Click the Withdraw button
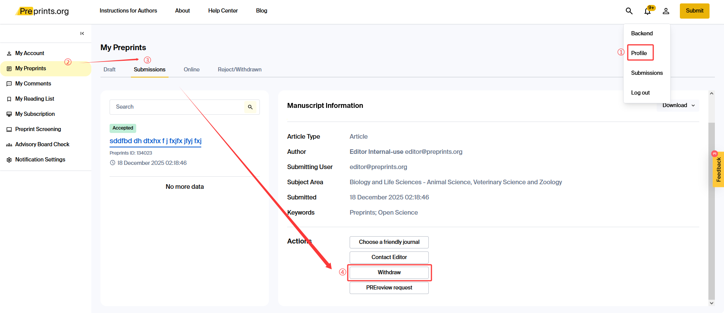Image resolution: width=724 pixels, height=313 pixels. coord(389,272)
